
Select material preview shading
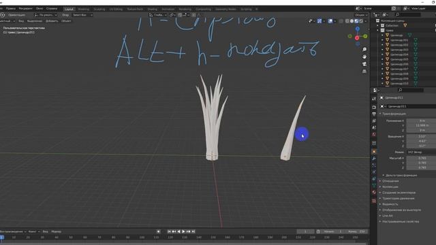[356, 21]
